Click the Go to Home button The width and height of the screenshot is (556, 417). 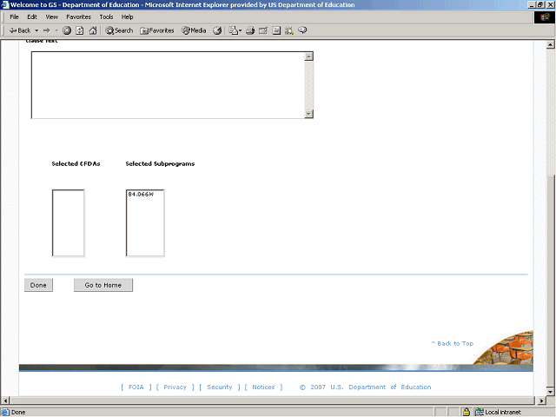tap(103, 285)
